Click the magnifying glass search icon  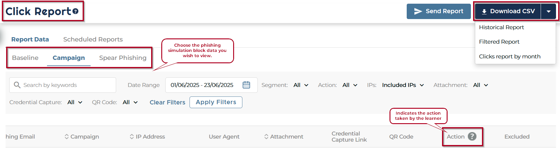(x=17, y=85)
